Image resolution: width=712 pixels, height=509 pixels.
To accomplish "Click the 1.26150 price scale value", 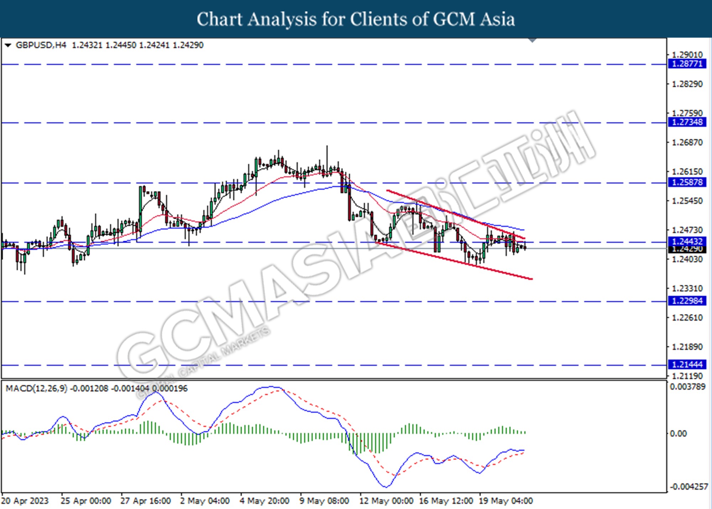I will [687, 172].
